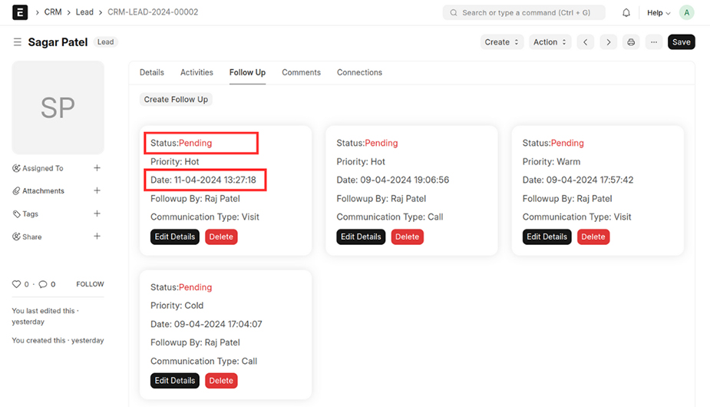Viewport: 710px width, 407px height.
Task: Click the ERPNext home logo icon
Action: click(x=20, y=12)
